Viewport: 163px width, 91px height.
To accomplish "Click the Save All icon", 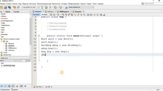I will 9,7.
